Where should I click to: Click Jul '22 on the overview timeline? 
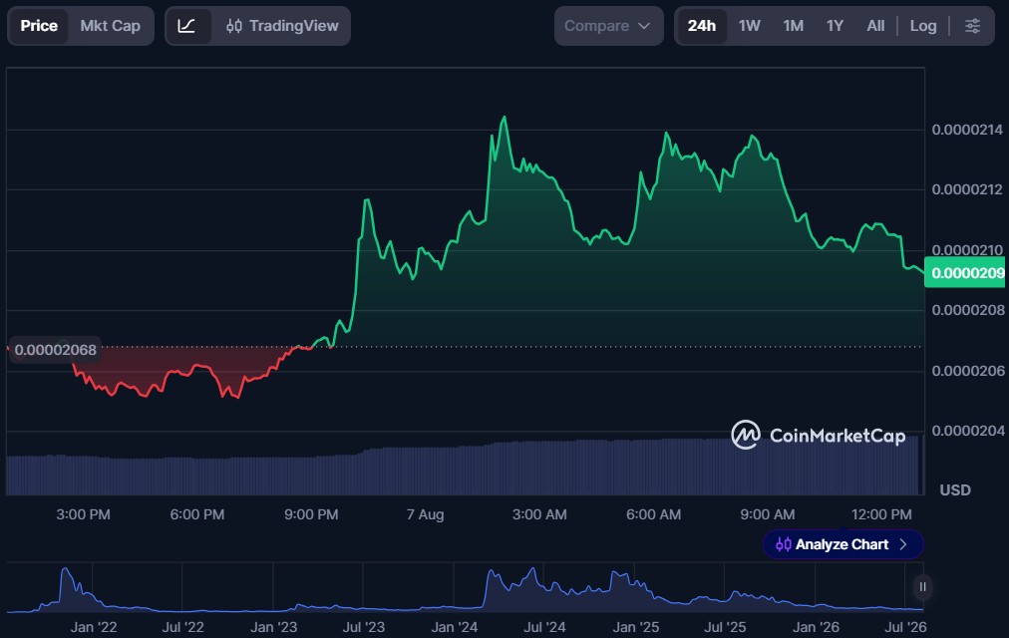(x=182, y=627)
